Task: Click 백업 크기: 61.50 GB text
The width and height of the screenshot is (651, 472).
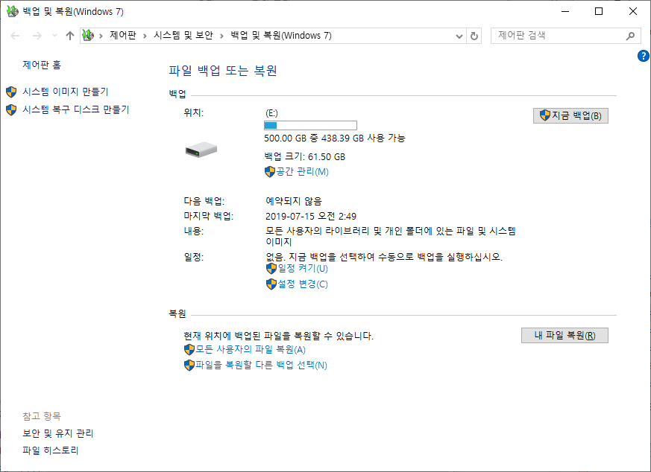Action: pyautogui.click(x=305, y=156)
